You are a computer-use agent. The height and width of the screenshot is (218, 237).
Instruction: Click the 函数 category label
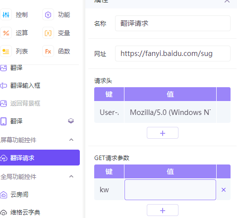point(64,51)
